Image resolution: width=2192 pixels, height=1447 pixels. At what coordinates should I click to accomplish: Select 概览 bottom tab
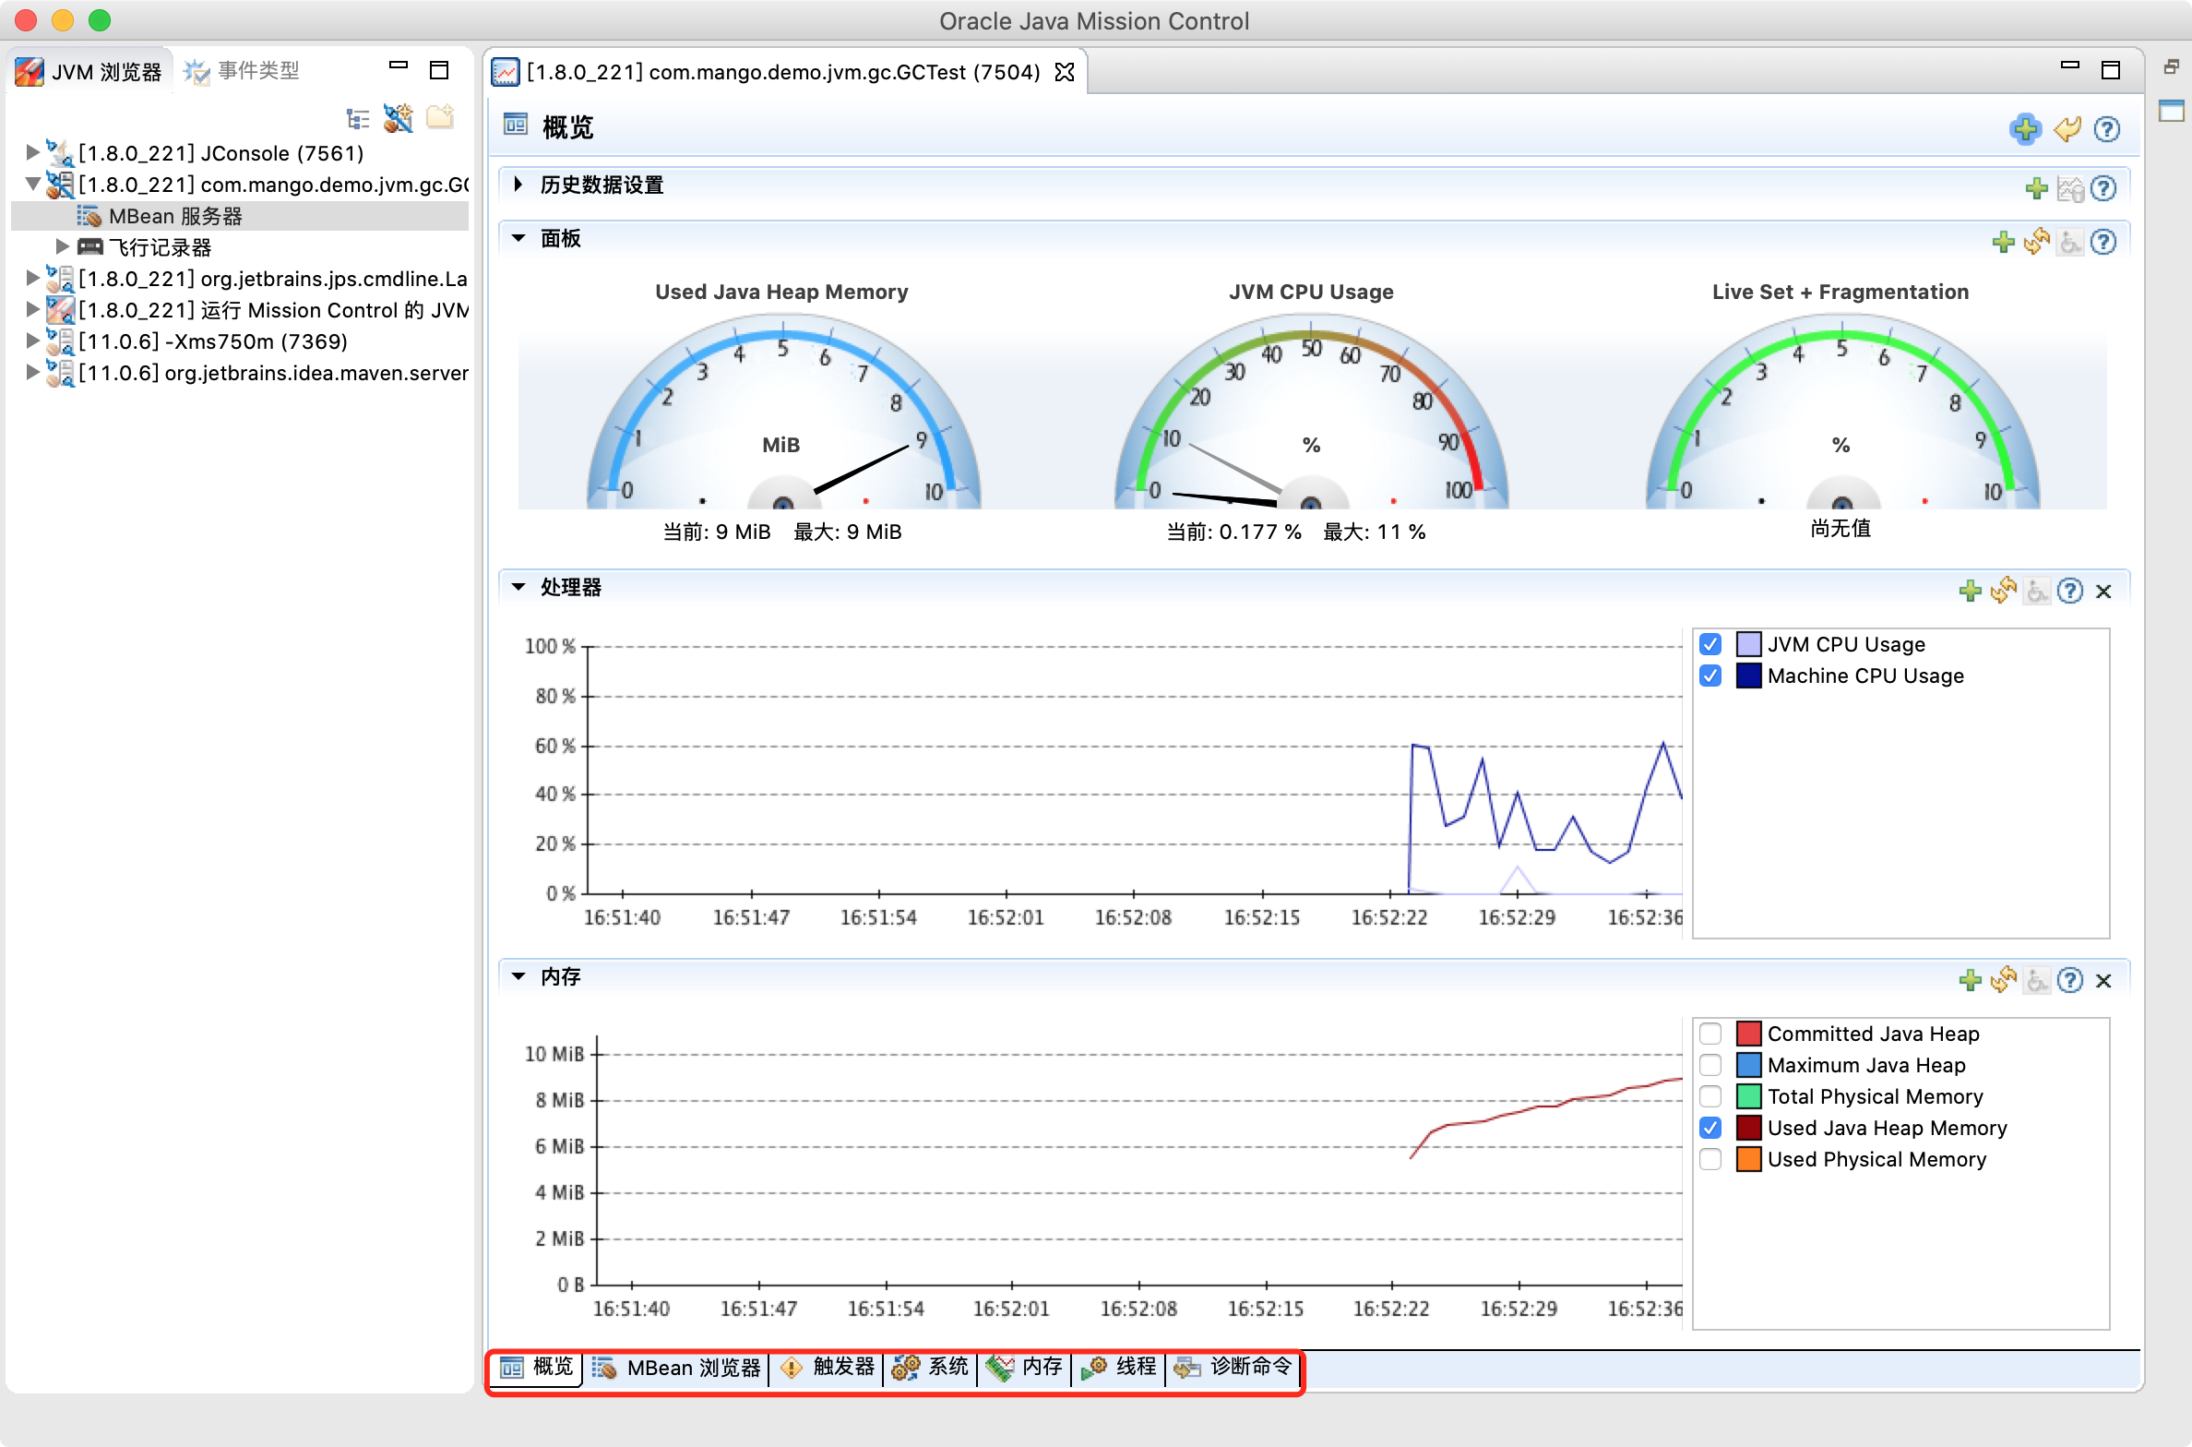pos(536,1368)
